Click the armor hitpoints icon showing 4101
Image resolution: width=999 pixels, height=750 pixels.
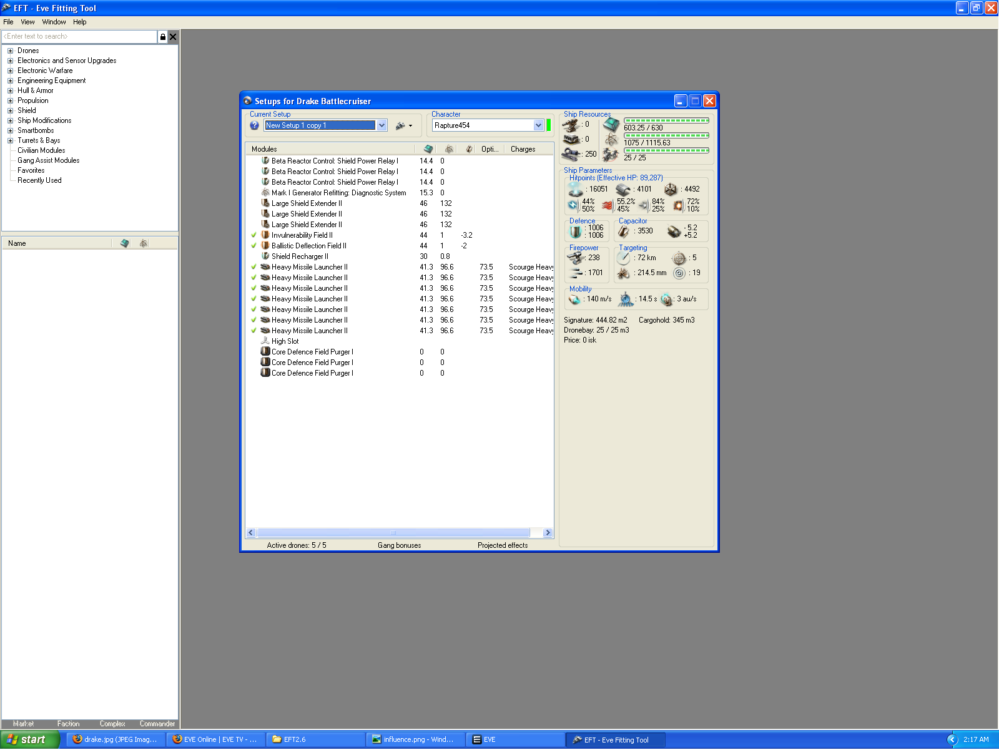point(623,189)
